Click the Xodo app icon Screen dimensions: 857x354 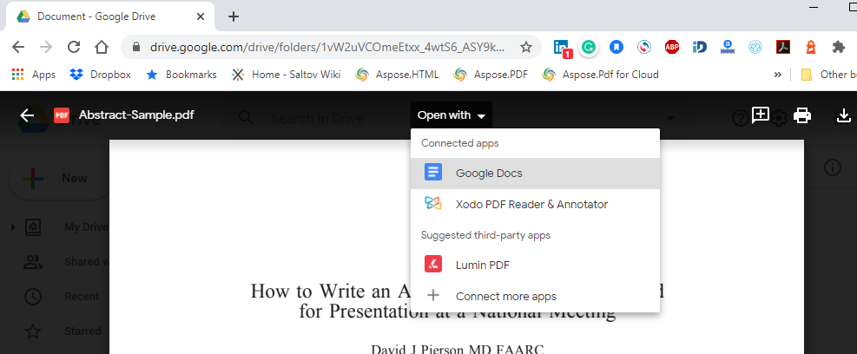point(433,204)
